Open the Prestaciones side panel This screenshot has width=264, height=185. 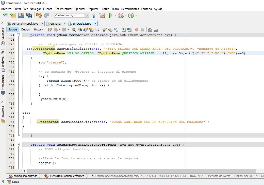tap(3, 84)
